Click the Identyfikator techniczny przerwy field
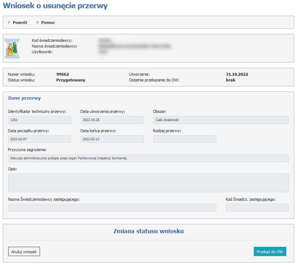 pyautogui.click(x=39, y=120)
